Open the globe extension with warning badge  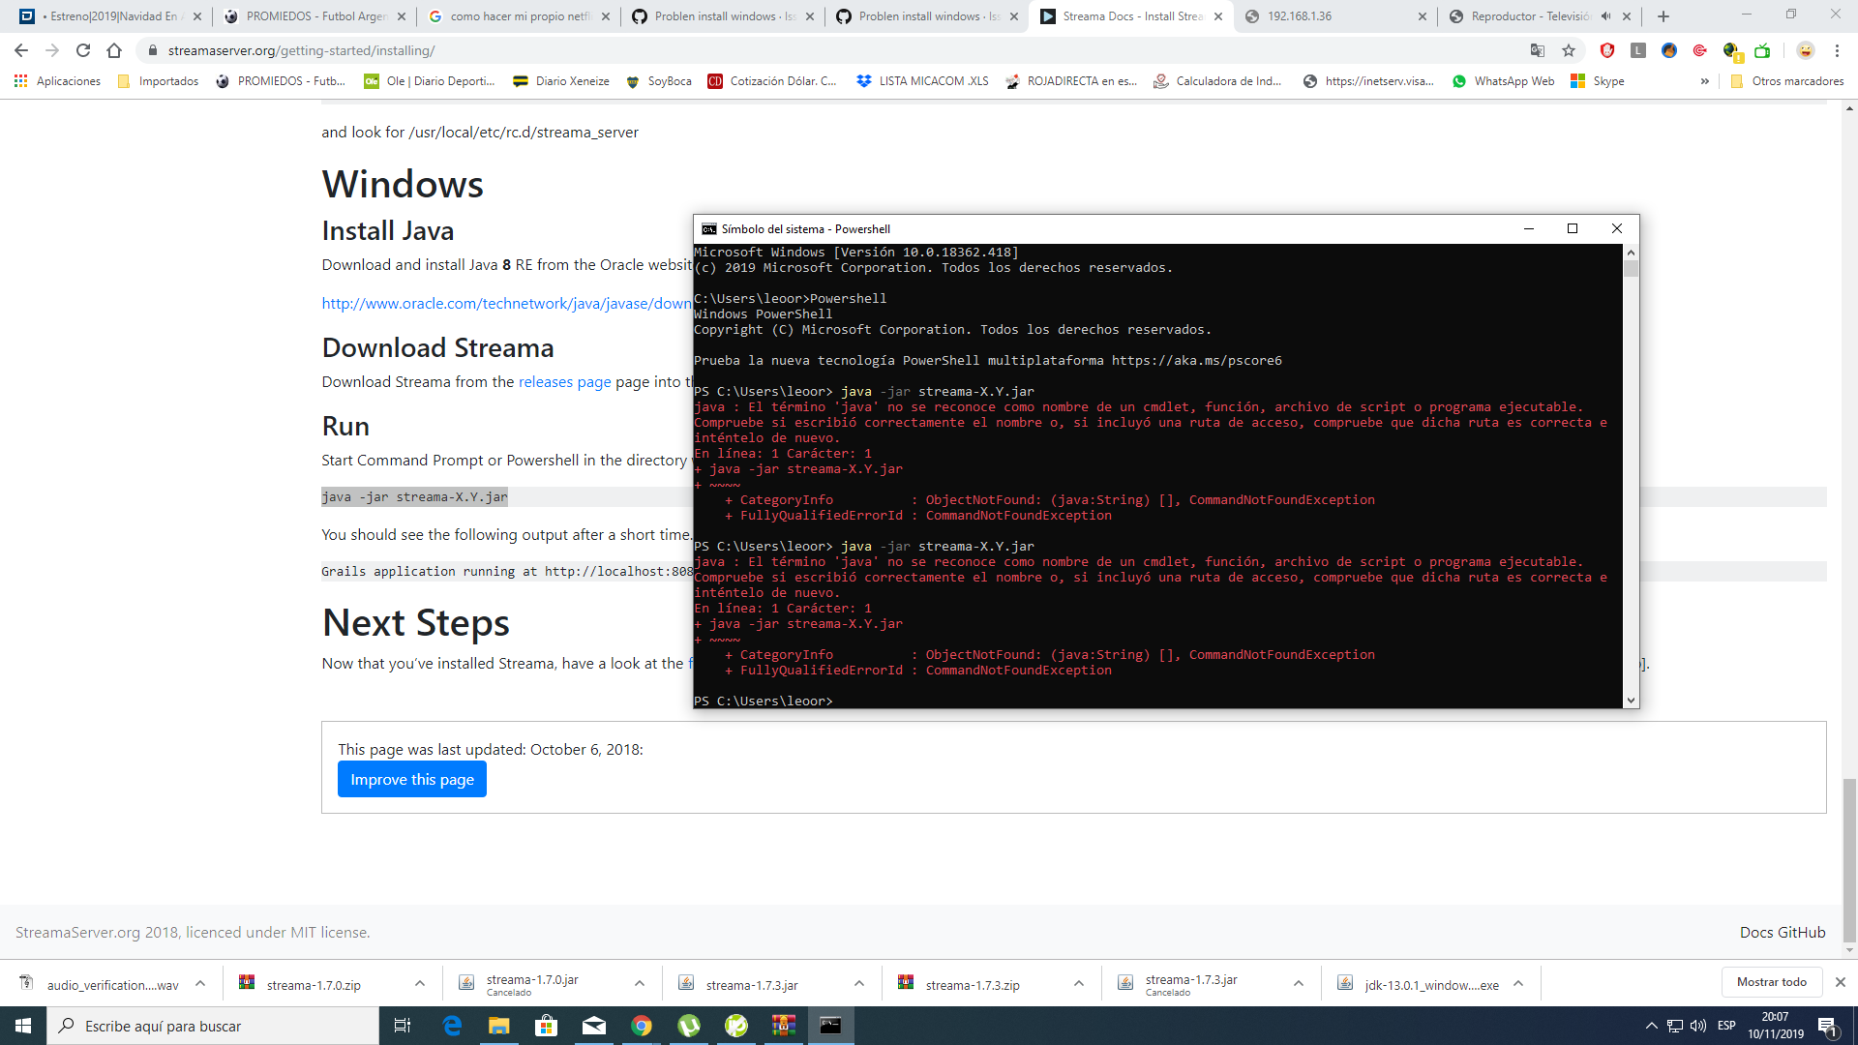click(x=1730, y=50)
